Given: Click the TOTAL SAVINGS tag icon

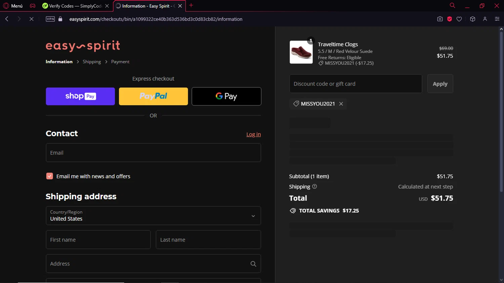Looking at the screenshot, I should [x=293, y=211].
